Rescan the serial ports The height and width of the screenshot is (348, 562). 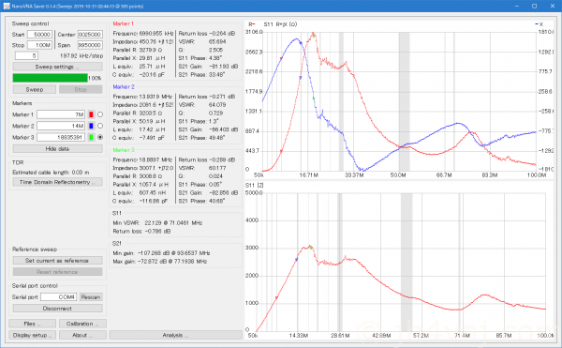click(x=91, y=297)
